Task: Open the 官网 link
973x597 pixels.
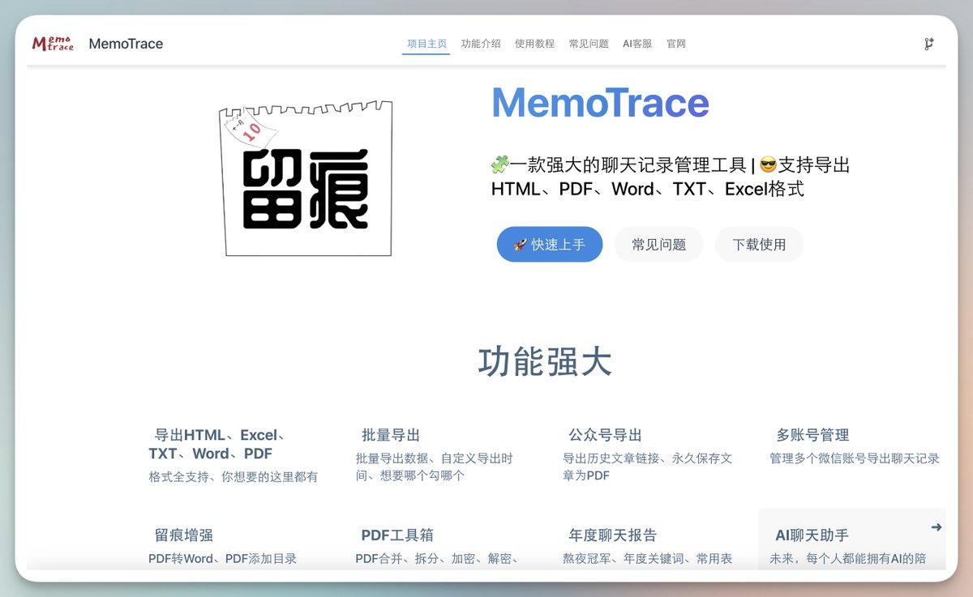Action: [676, 43]
